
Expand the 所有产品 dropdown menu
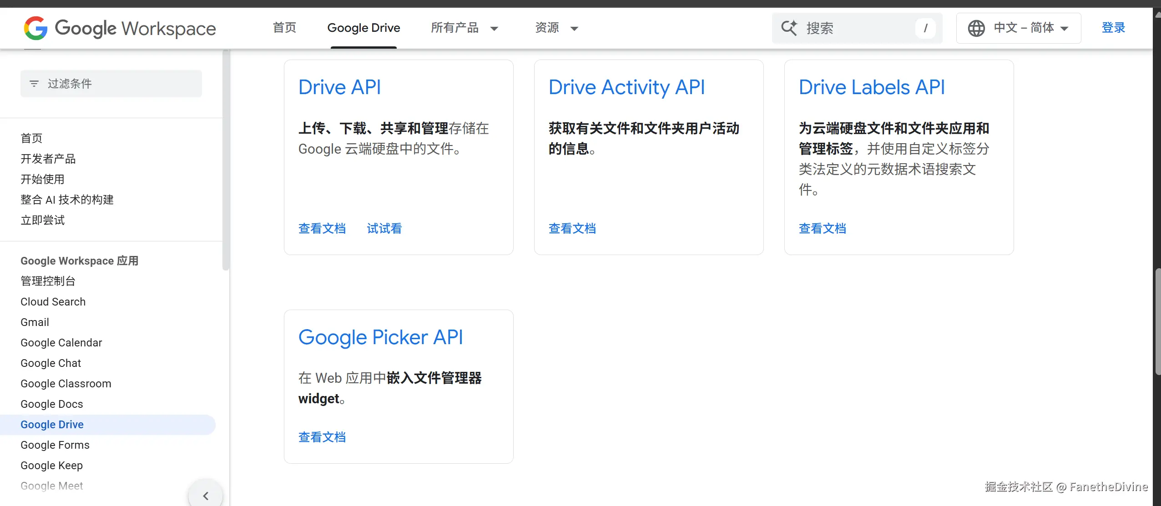pyautogui.click(x=464, y=28)
